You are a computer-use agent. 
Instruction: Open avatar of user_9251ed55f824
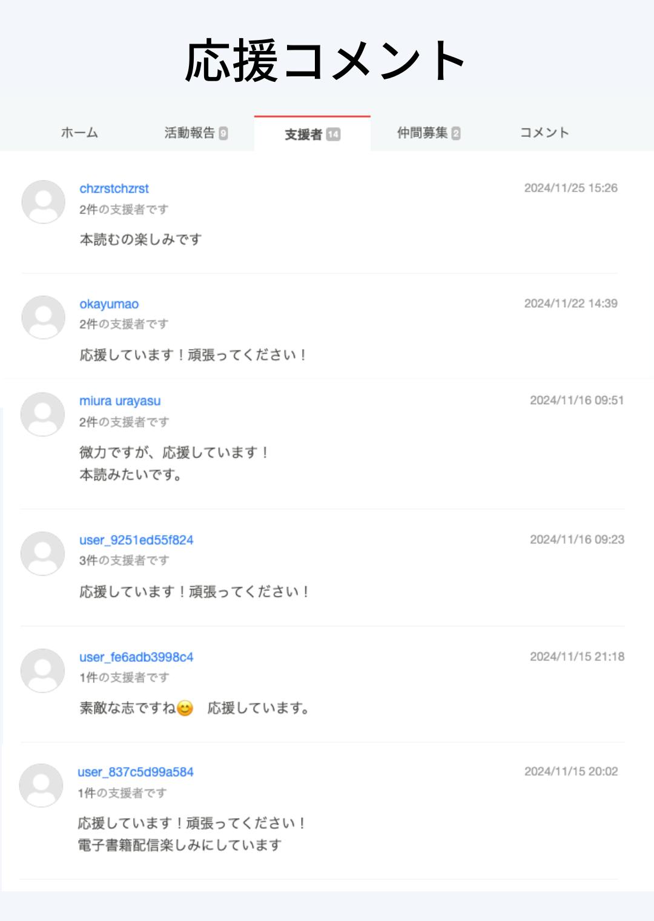point(42,553)
